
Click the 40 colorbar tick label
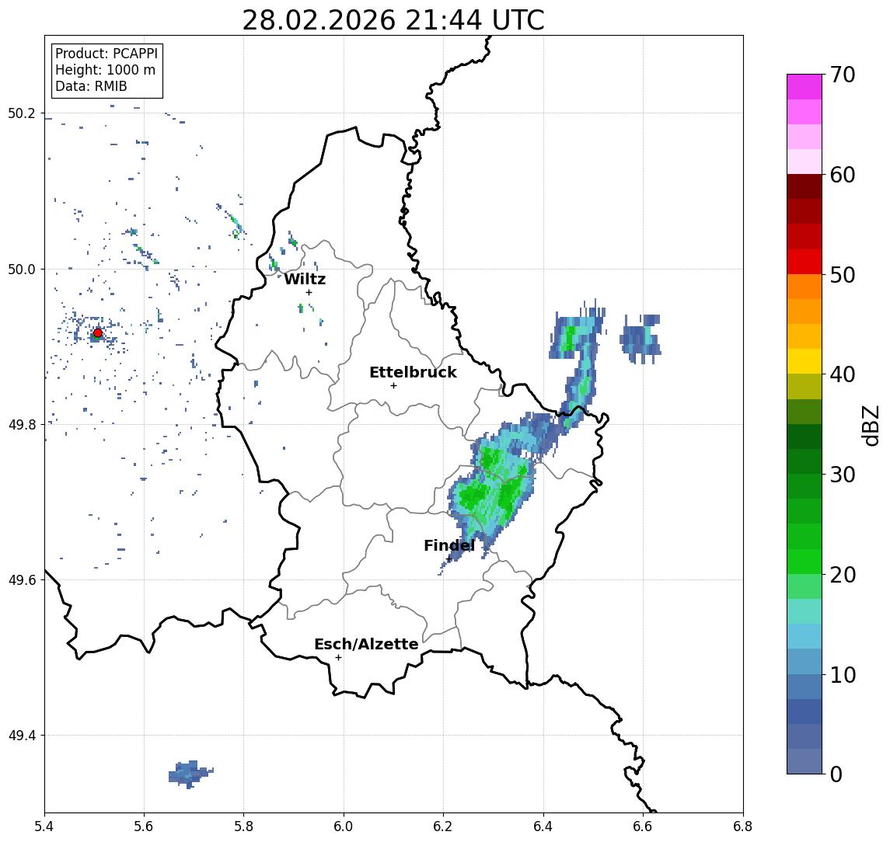pos(842,374)
